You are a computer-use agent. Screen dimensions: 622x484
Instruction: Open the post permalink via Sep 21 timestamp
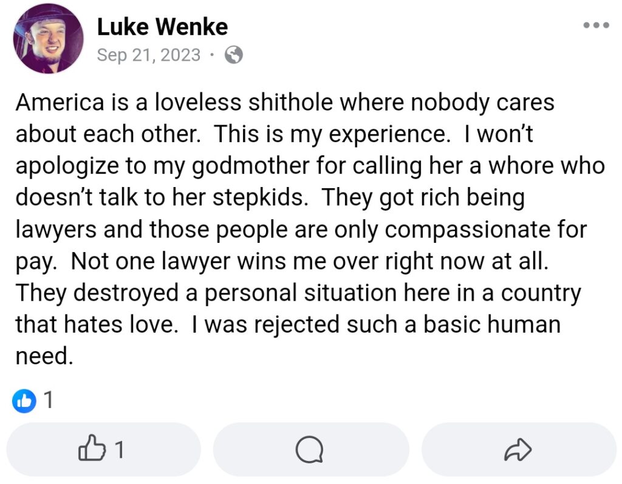tap(148, 55)
